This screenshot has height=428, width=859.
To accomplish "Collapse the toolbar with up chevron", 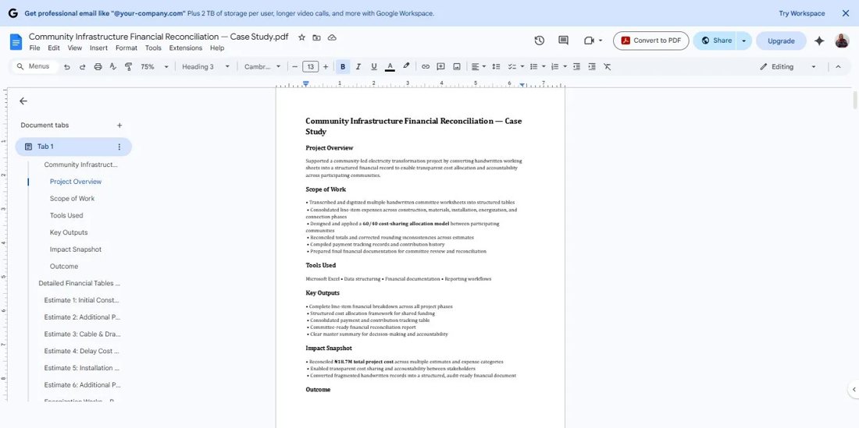I will (838, 67).
